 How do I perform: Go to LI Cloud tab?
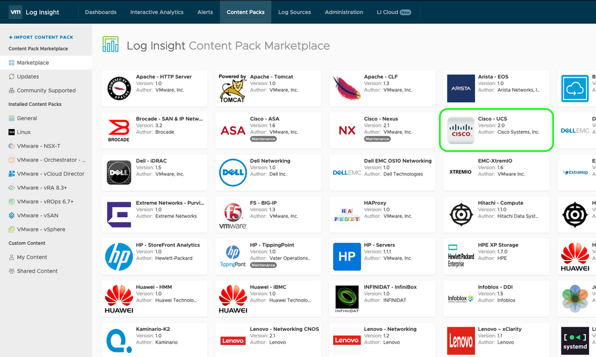[394, 12]
